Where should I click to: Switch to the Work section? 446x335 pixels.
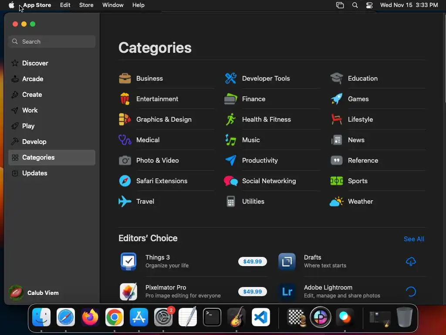(x=52, y=110)
